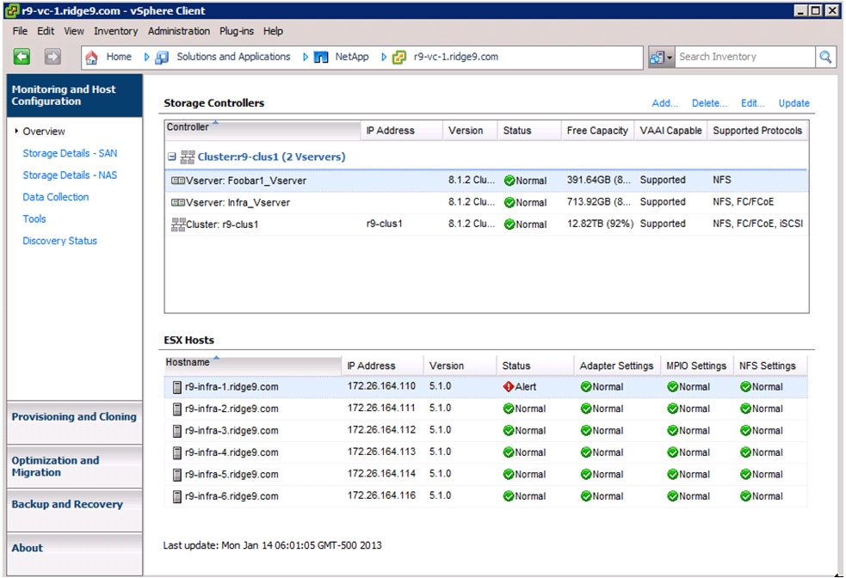The height and width of the screenshot is (578, 846).
Task: Open the Help menu
Action: (x=274, y=31)
